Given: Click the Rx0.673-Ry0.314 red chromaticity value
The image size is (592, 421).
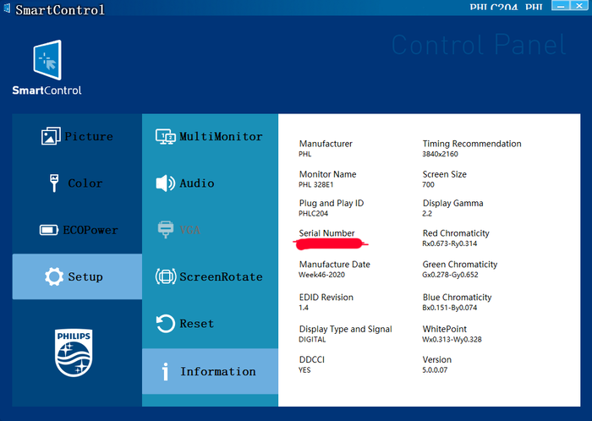Looking at the screenshot, I should coord(449,243).
